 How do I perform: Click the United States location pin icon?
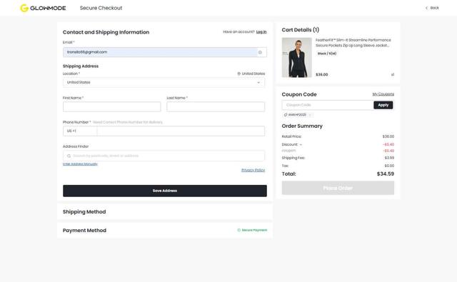tap(239, 74)
